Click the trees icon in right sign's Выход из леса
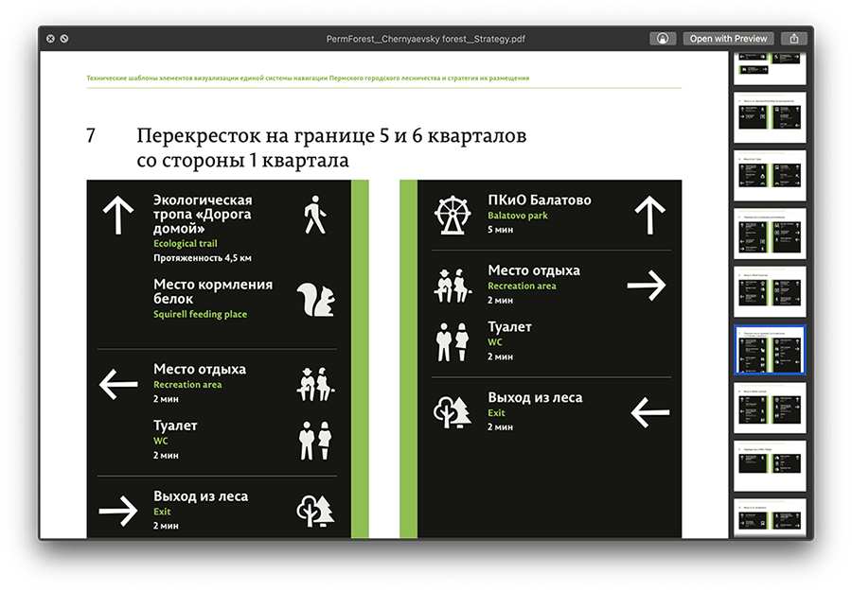The width and height of the screenshot is (852, 591). (453, 411)
